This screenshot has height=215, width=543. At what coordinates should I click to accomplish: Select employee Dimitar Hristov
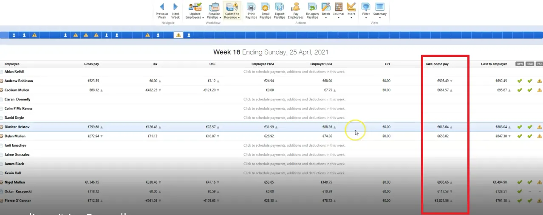17,127
